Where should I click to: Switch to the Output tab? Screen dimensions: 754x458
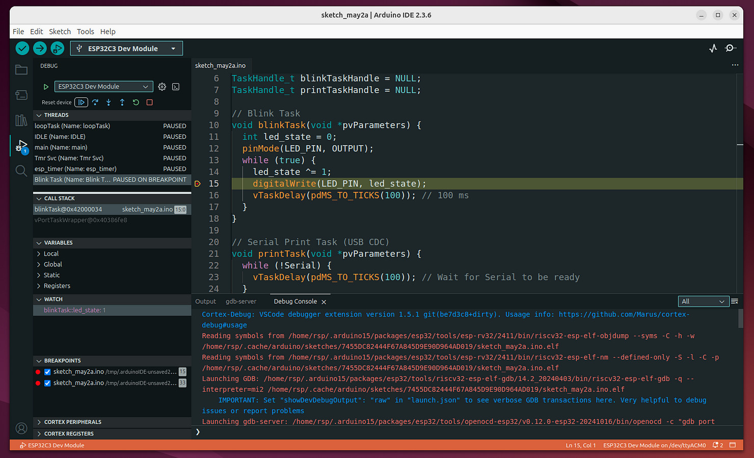click(x=206, y=301)
